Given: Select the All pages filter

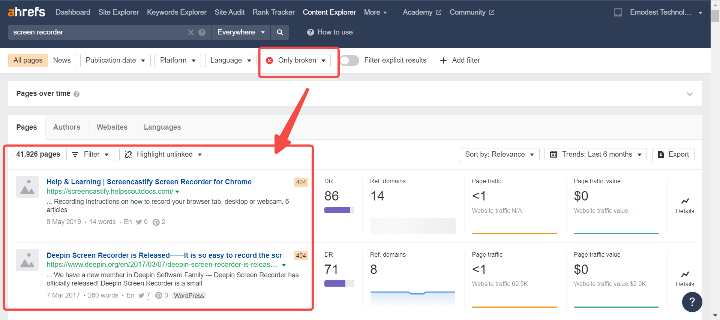Looking at the screenshot, I should [28, 60].
